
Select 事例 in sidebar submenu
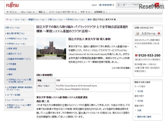pos(10,74)
